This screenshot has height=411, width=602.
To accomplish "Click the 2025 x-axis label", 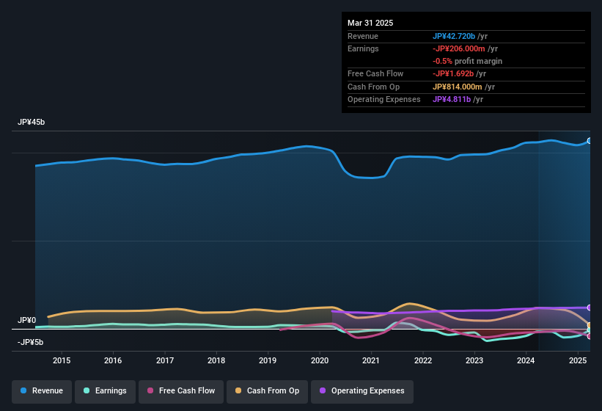I will 578,360.
